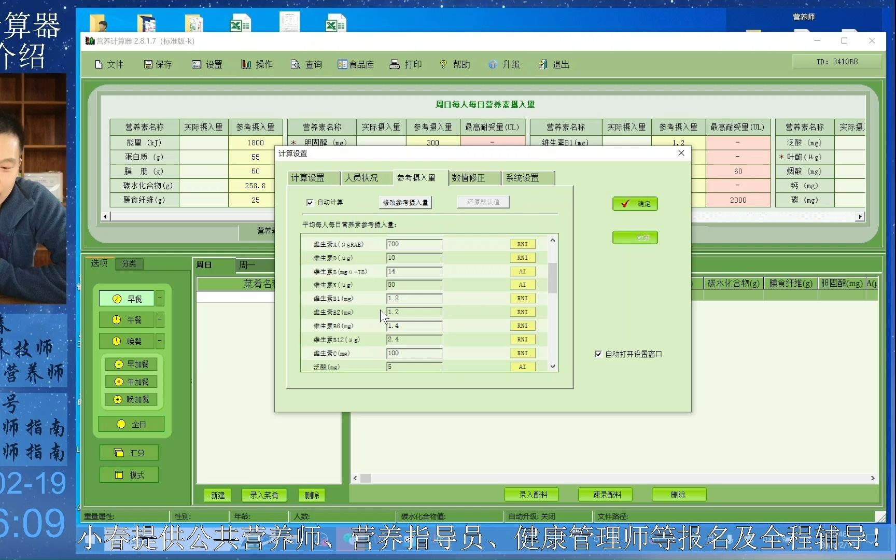Click the nutrient list scroll up arrow
This screenshot has width=896, height=560.
click(553, 240)
